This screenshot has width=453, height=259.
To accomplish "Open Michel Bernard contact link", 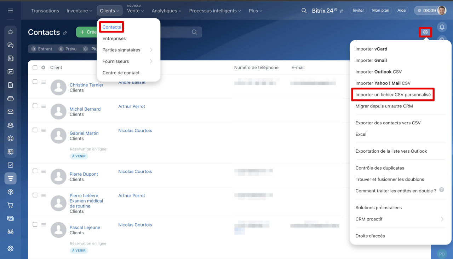I will (x=85, y=109).
